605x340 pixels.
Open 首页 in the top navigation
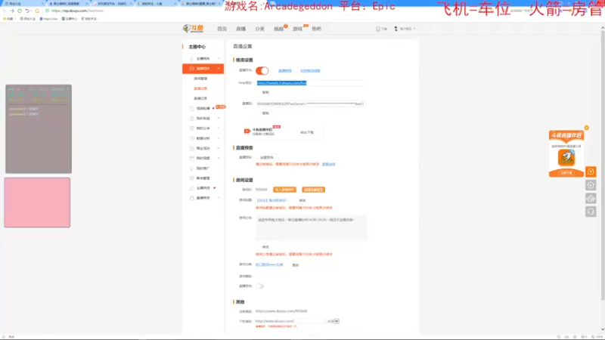pyautogui.click(x=222, y=29)
